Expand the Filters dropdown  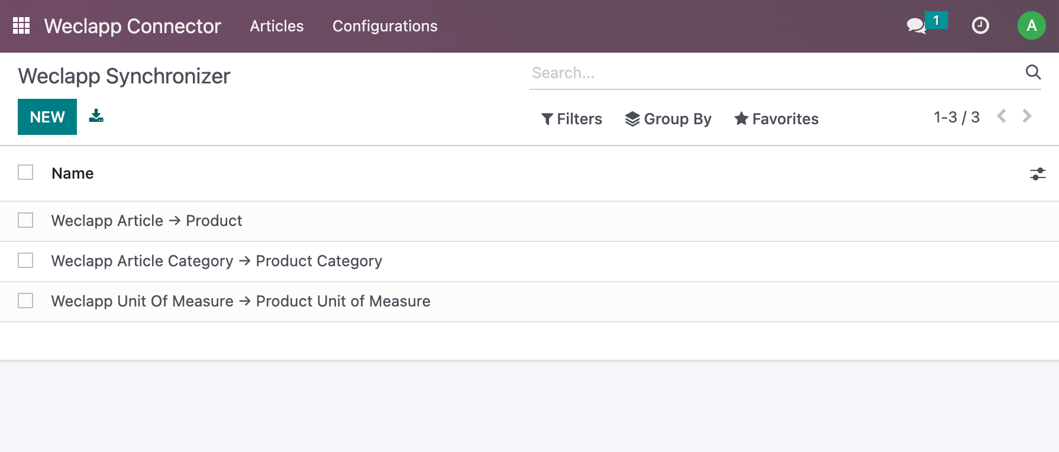click(x=572, y=119)
